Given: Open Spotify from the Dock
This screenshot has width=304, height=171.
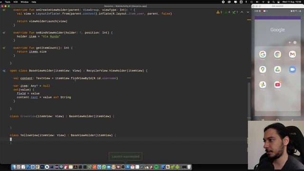Looking at the screenshot, I should [x=156, y=167].
